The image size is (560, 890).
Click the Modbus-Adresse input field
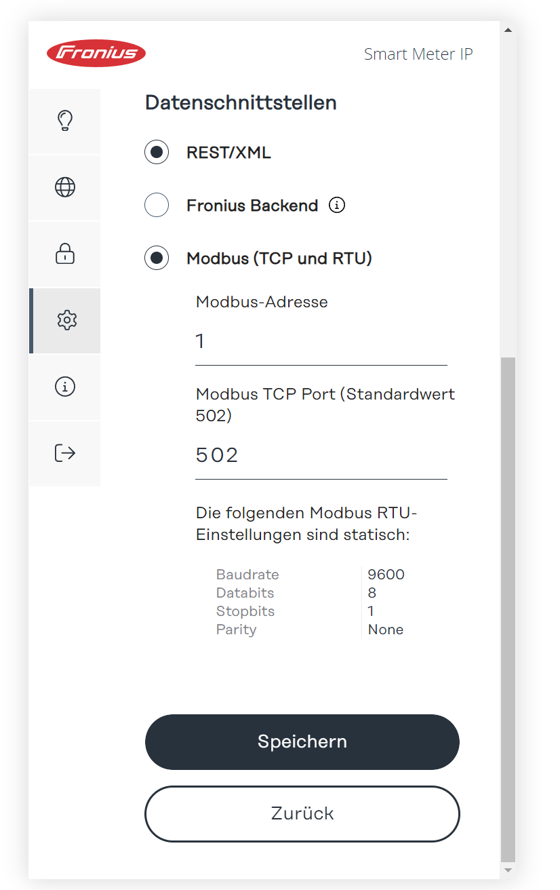click(321, 341)
